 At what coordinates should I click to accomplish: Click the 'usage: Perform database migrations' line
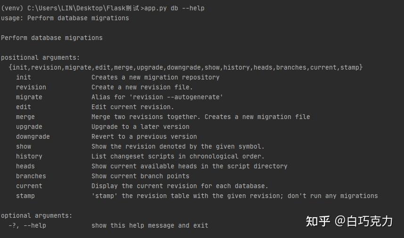point(65,18)
